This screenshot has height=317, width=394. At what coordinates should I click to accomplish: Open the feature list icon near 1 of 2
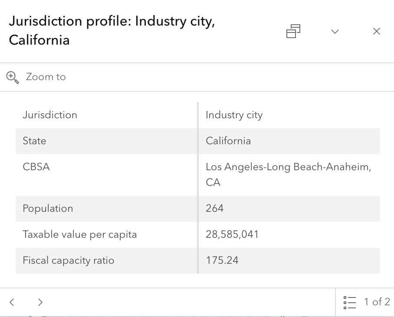click(350, 302)
